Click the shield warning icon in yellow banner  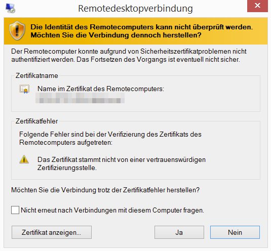click(x=17, y=31)
